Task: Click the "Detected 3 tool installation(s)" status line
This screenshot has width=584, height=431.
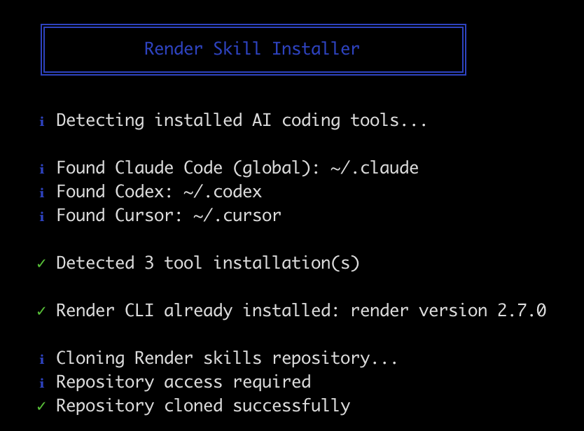Action: coord(207,264)
